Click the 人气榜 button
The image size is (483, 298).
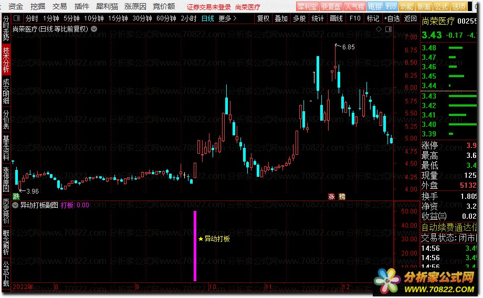[x=354, y=6]
